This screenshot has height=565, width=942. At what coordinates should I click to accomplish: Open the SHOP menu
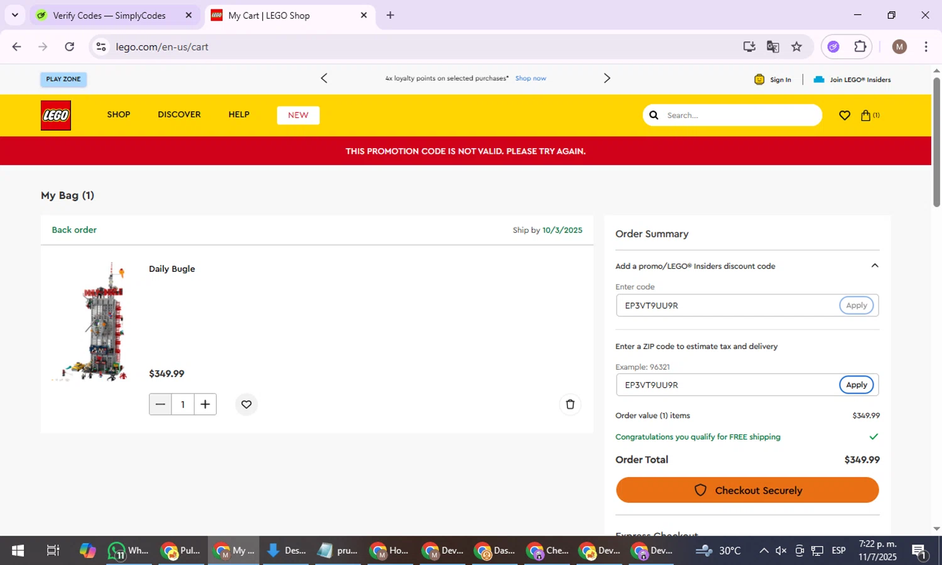coord(119,115)
